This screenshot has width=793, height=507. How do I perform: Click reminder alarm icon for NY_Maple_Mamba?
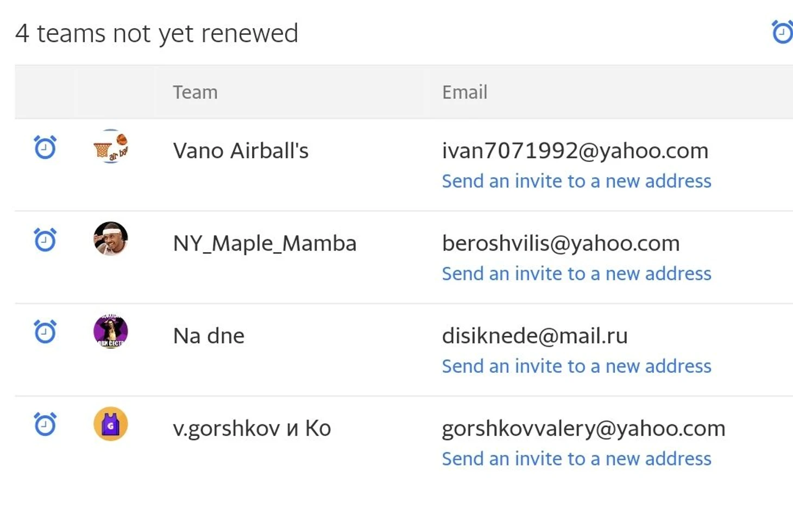click(45, 239)
